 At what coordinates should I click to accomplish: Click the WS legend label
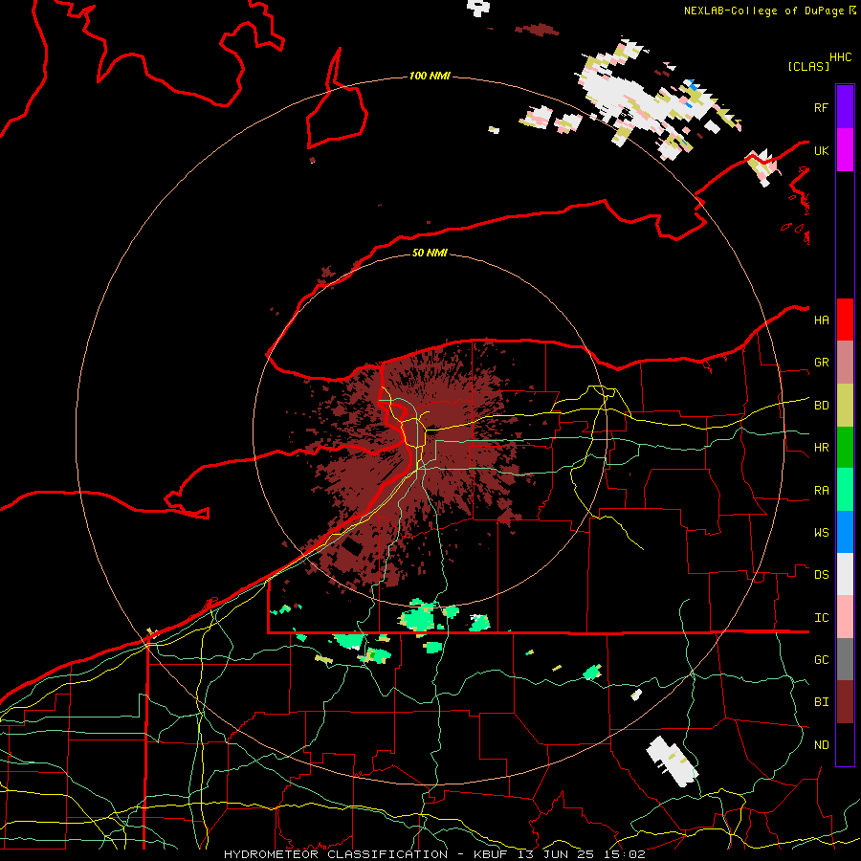tap(821, 533)
